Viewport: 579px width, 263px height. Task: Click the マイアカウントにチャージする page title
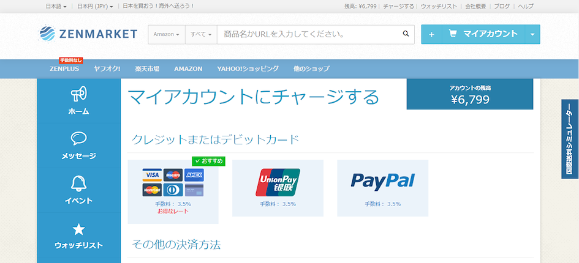pos(254,97)
